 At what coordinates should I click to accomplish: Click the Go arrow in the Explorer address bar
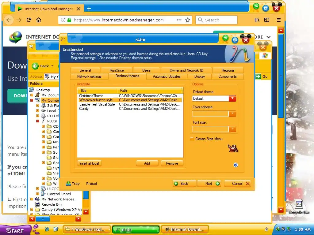click(x=258, y=76)
